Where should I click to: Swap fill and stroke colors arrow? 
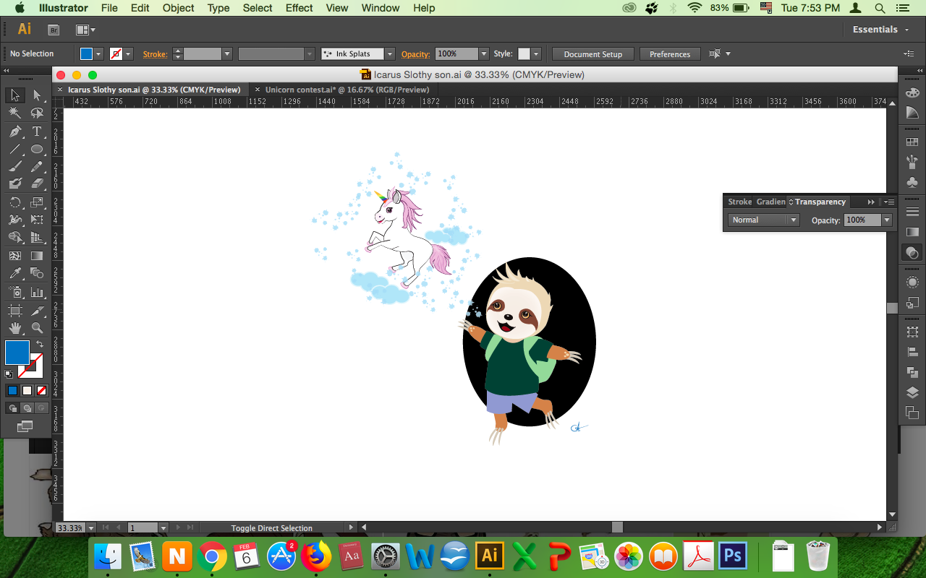pyautogui.click(x=40, y=344)
